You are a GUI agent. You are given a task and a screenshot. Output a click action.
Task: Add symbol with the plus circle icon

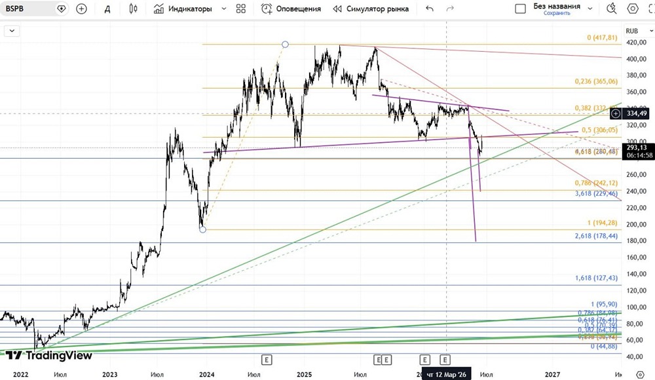(x=81, y=9)
